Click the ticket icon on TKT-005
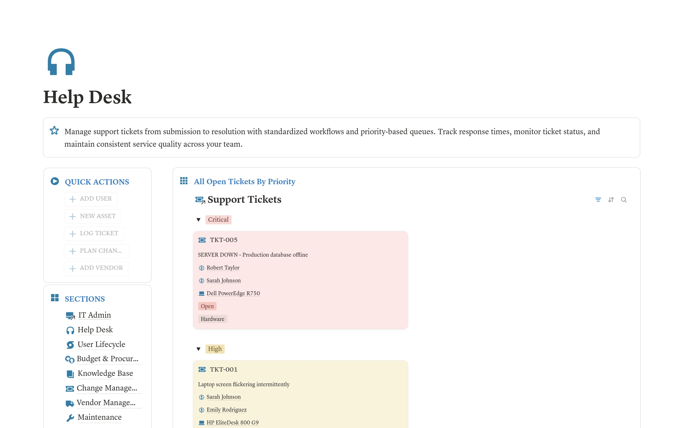Screen dimensions: 685x428 (202, 240)
